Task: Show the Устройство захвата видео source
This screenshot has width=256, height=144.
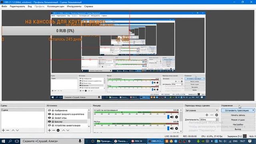Action: coord(50,125)
